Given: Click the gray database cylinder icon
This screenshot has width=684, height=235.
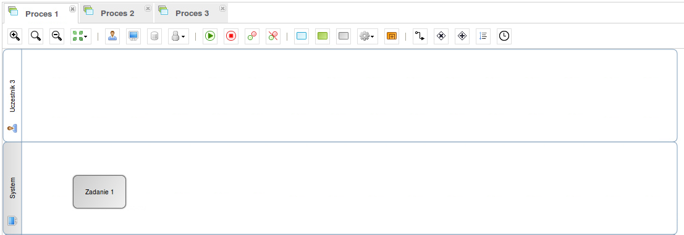Looking at the screenshot, I should [x=154, y=36].
